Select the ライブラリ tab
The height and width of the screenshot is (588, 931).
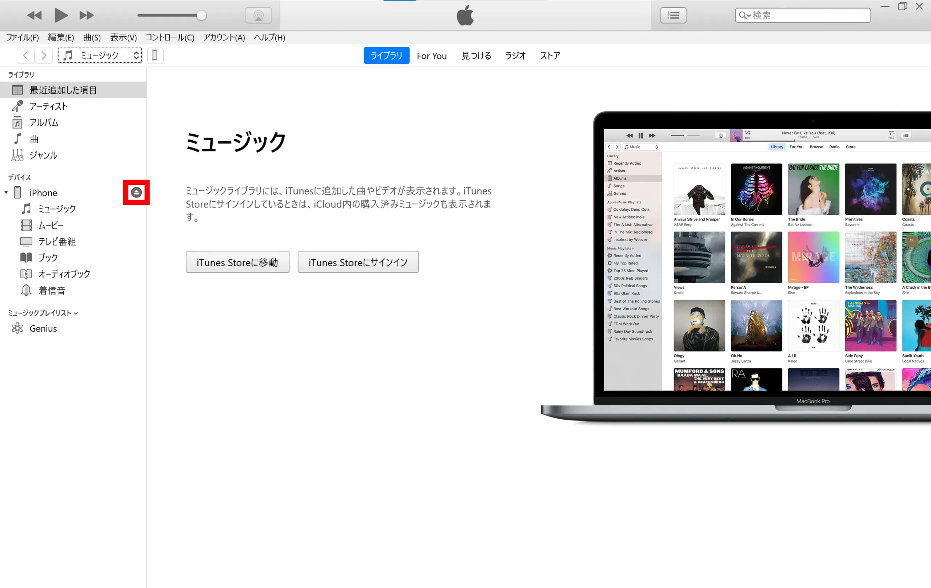coord(386,56)
